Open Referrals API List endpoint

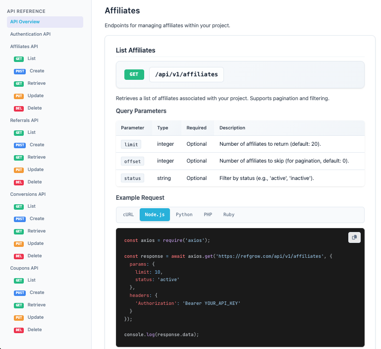25,132
